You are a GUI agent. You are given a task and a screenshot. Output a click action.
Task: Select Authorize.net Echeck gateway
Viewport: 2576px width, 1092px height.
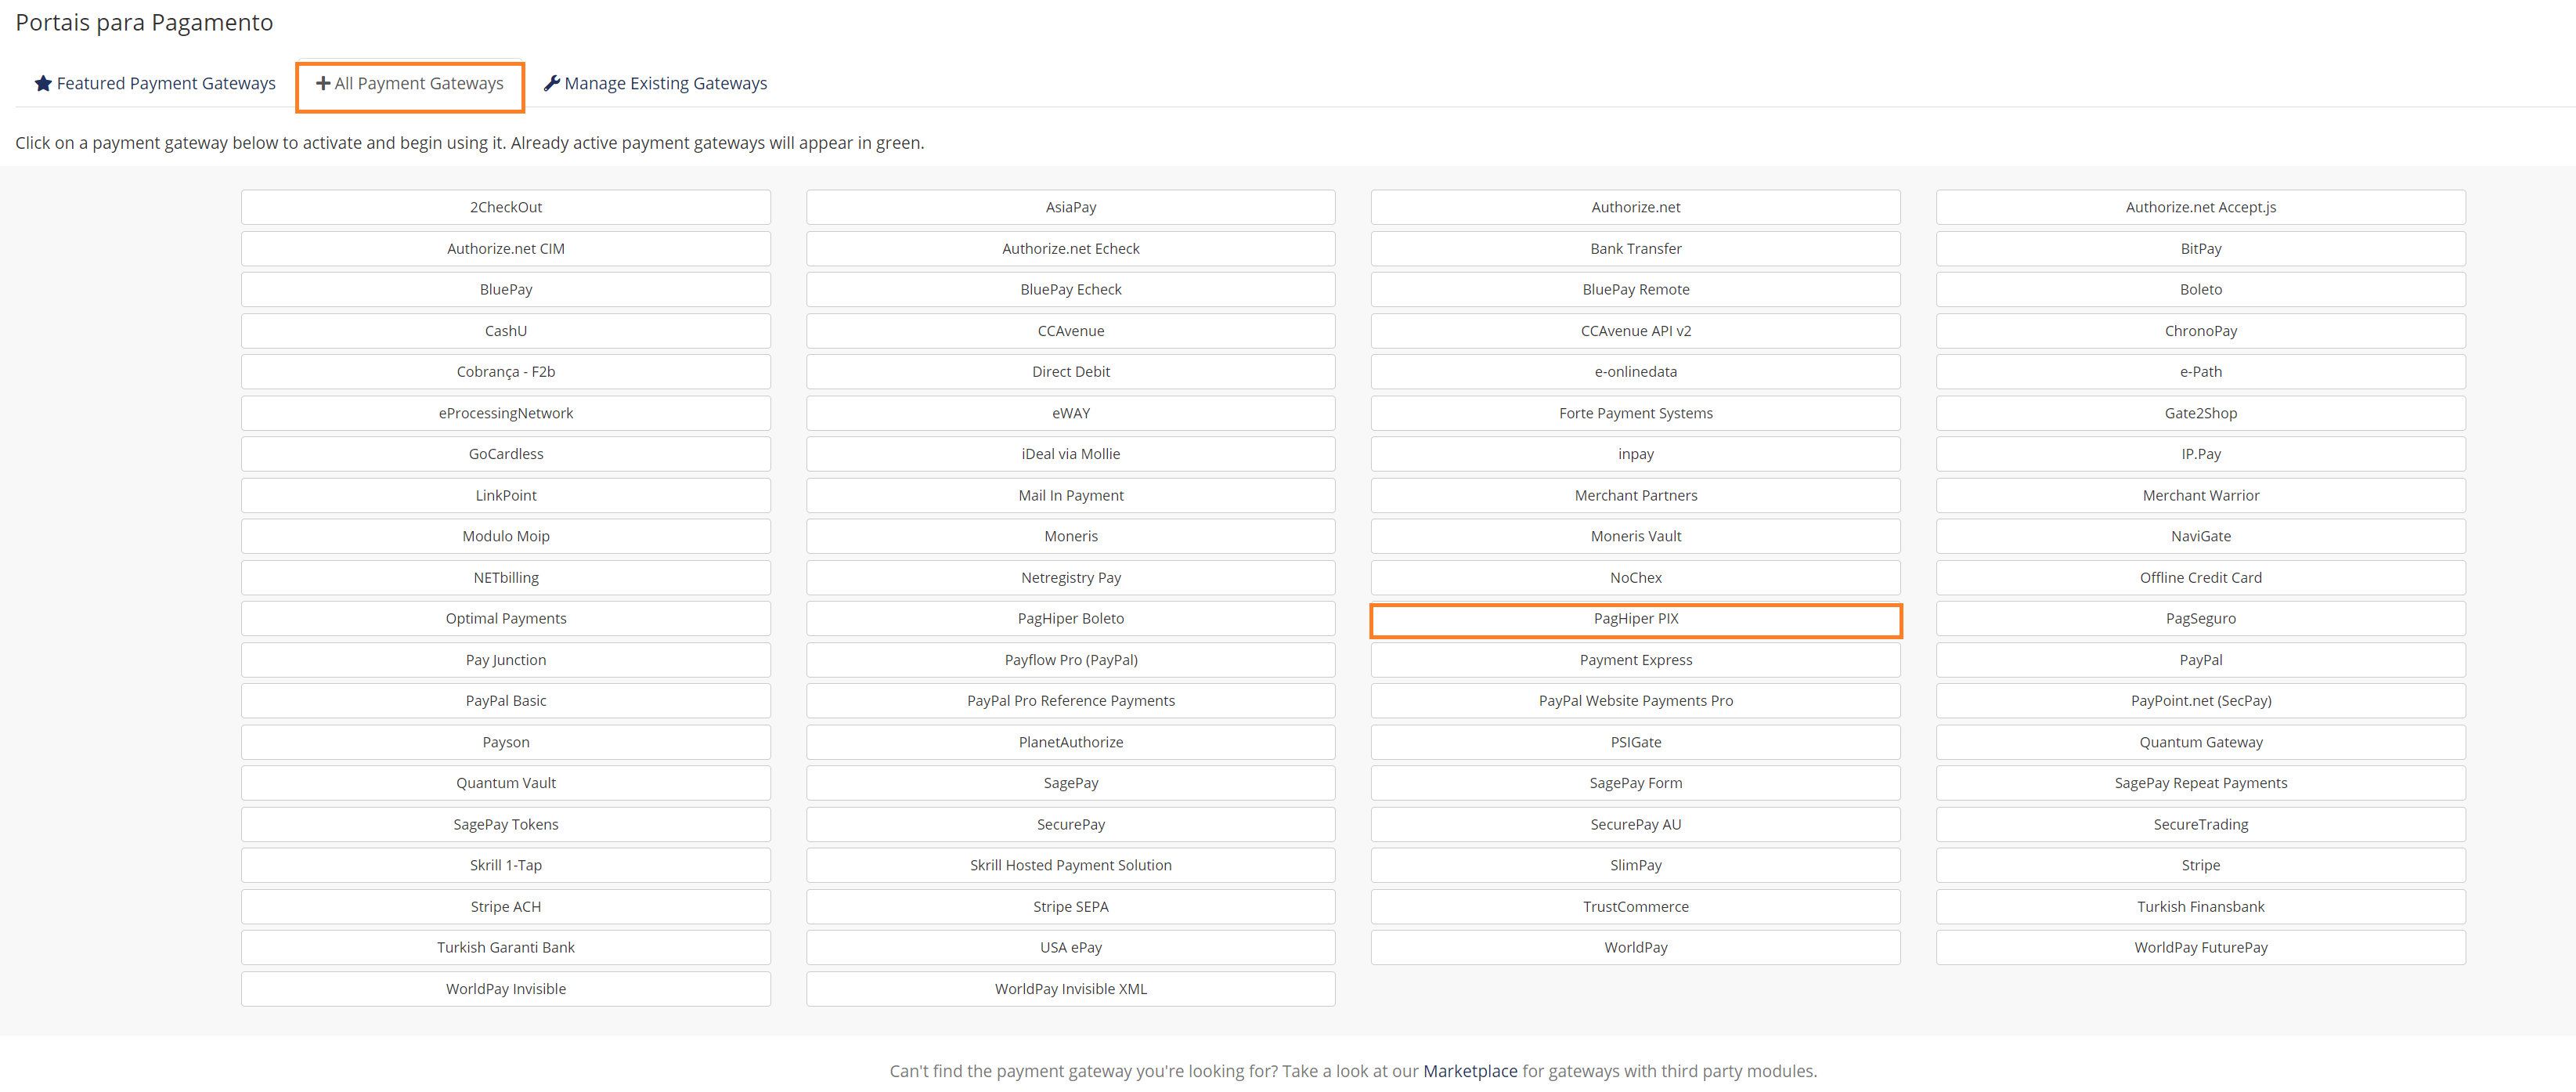coord(1071,248)
